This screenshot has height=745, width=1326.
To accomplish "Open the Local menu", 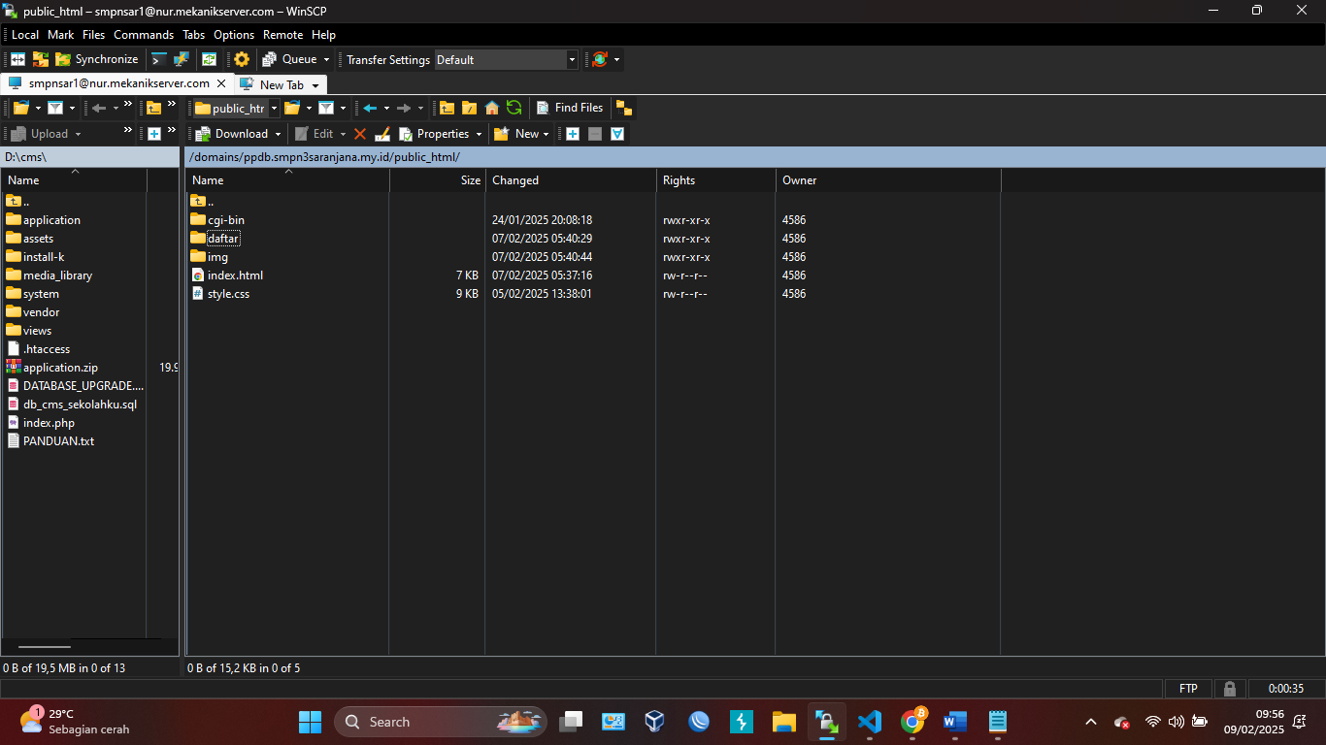I will pyautogui.click(x=25, y=34).
